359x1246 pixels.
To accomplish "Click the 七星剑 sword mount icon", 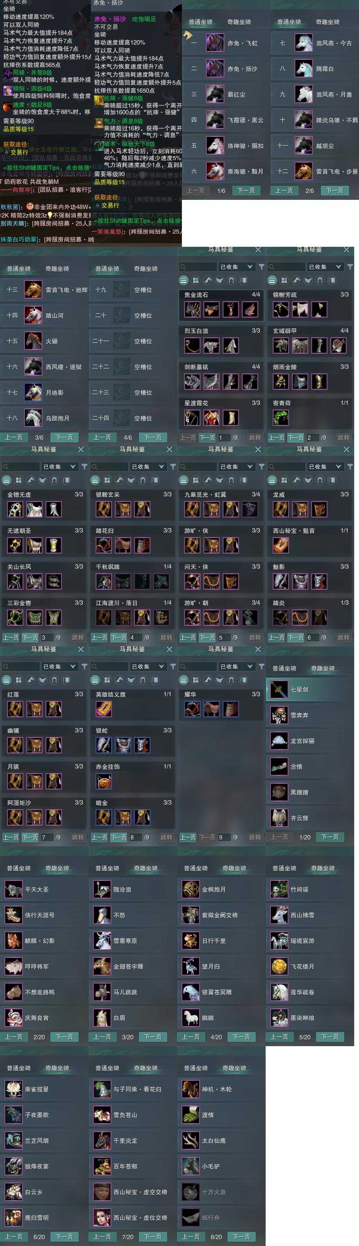I will tap(279, 689).
